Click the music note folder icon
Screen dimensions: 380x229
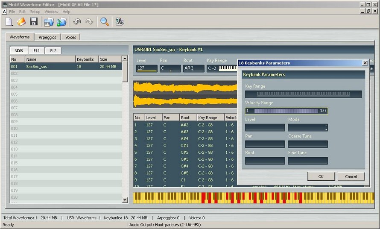coord(61,22)
